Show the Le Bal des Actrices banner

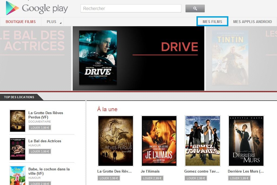pyautogui.click(x=35, y=58)
